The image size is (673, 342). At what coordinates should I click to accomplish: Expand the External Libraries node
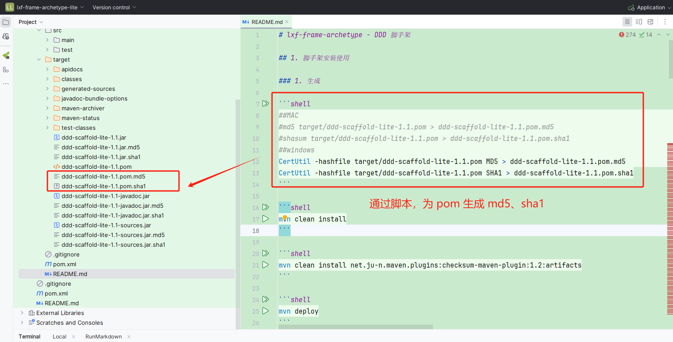click(x=22, y=313)
